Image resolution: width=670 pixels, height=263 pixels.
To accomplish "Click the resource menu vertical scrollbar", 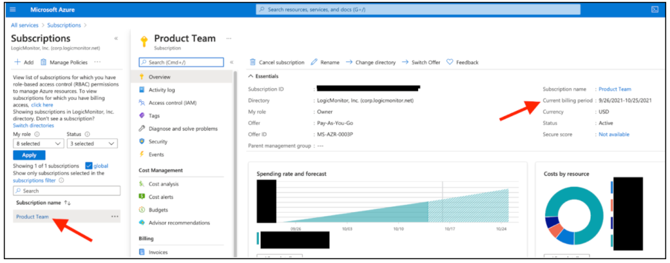I will point(235,164).
